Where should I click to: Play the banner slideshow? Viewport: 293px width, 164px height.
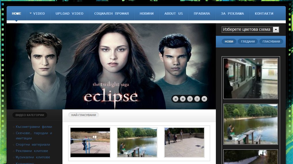pos(197,99)
